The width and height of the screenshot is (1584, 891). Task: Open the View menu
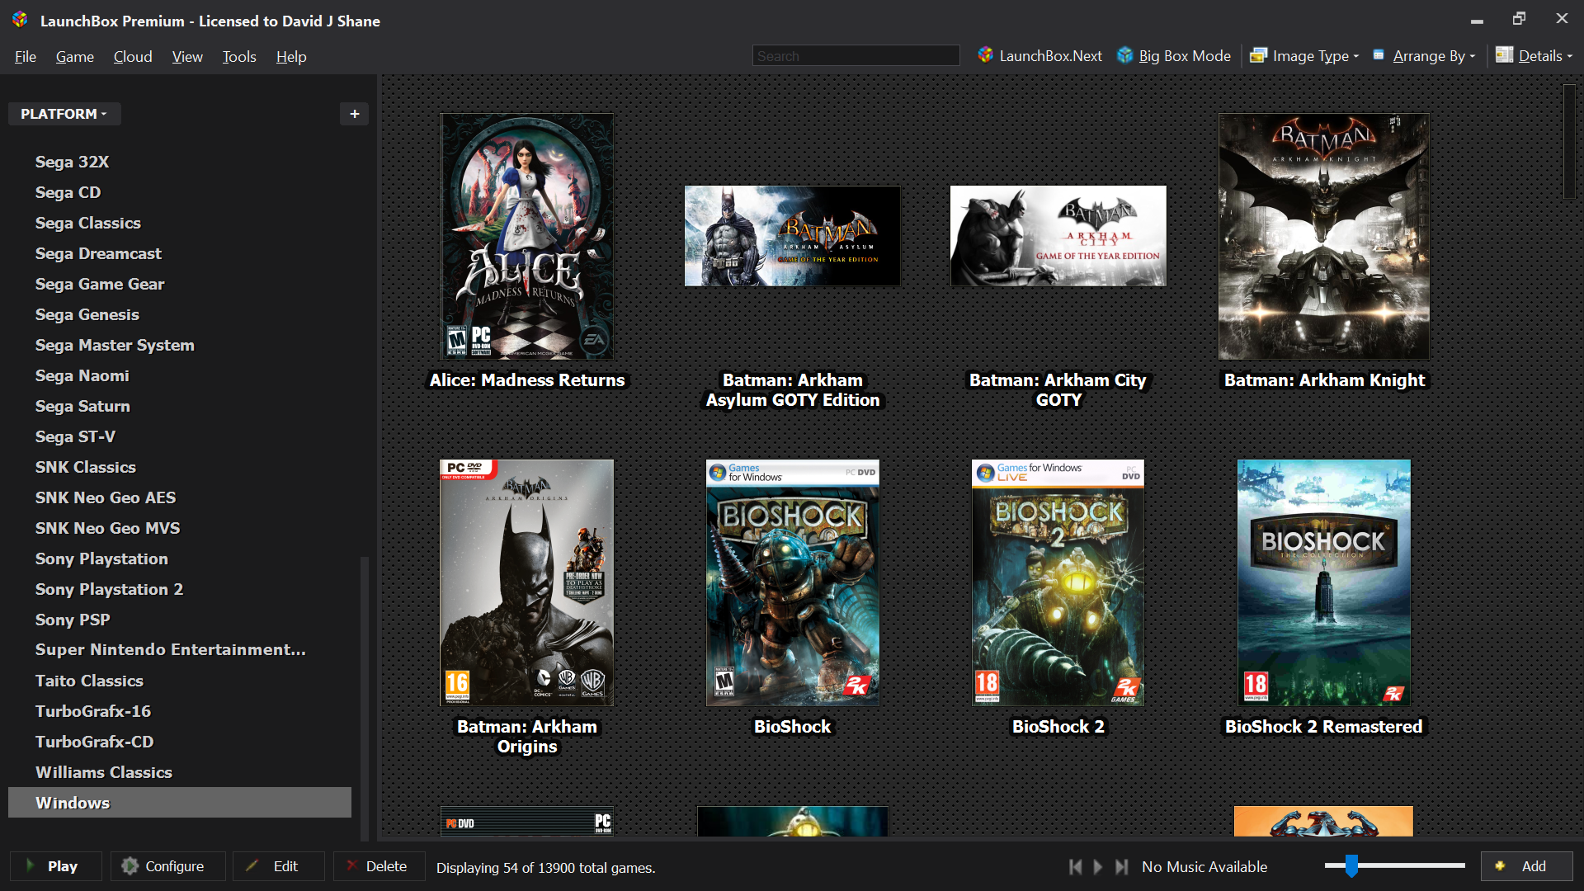click(x=187, y=57)
